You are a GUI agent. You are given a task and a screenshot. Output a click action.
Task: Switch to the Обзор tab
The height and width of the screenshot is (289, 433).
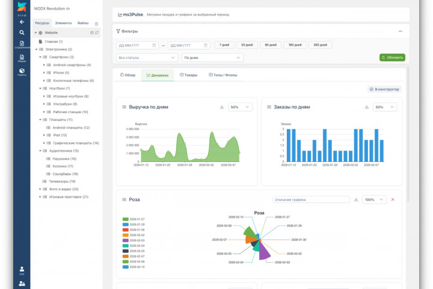click(127, 75)
